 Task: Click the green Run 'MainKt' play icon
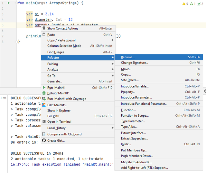[x=44, y=87]
